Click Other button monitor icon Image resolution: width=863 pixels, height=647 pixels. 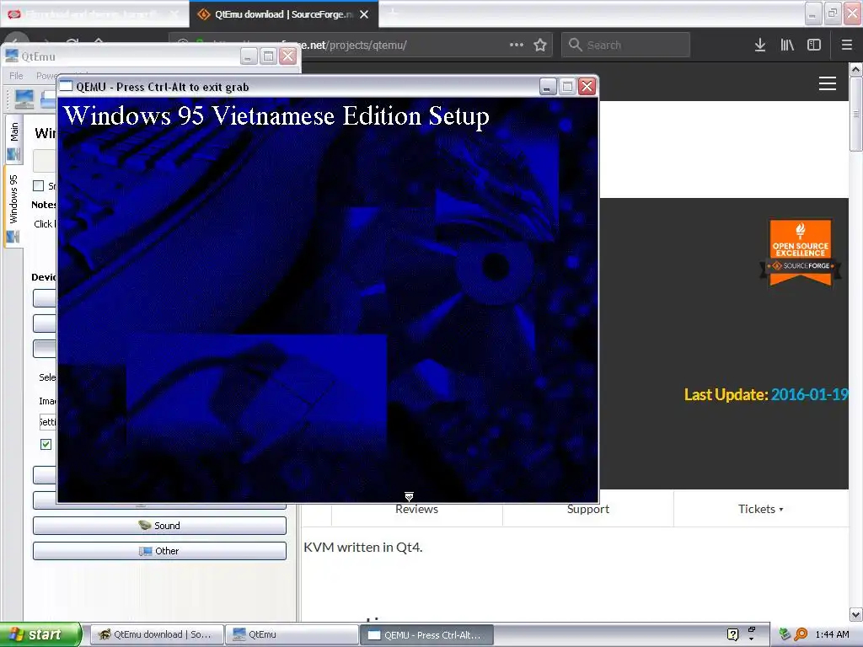tap(145, 551)
